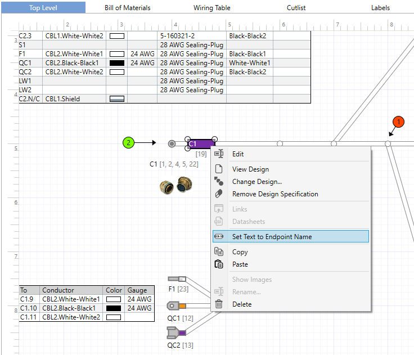414x355 pixels.
Task: Click the 'LW2' row label
Action: coord(25,90)
